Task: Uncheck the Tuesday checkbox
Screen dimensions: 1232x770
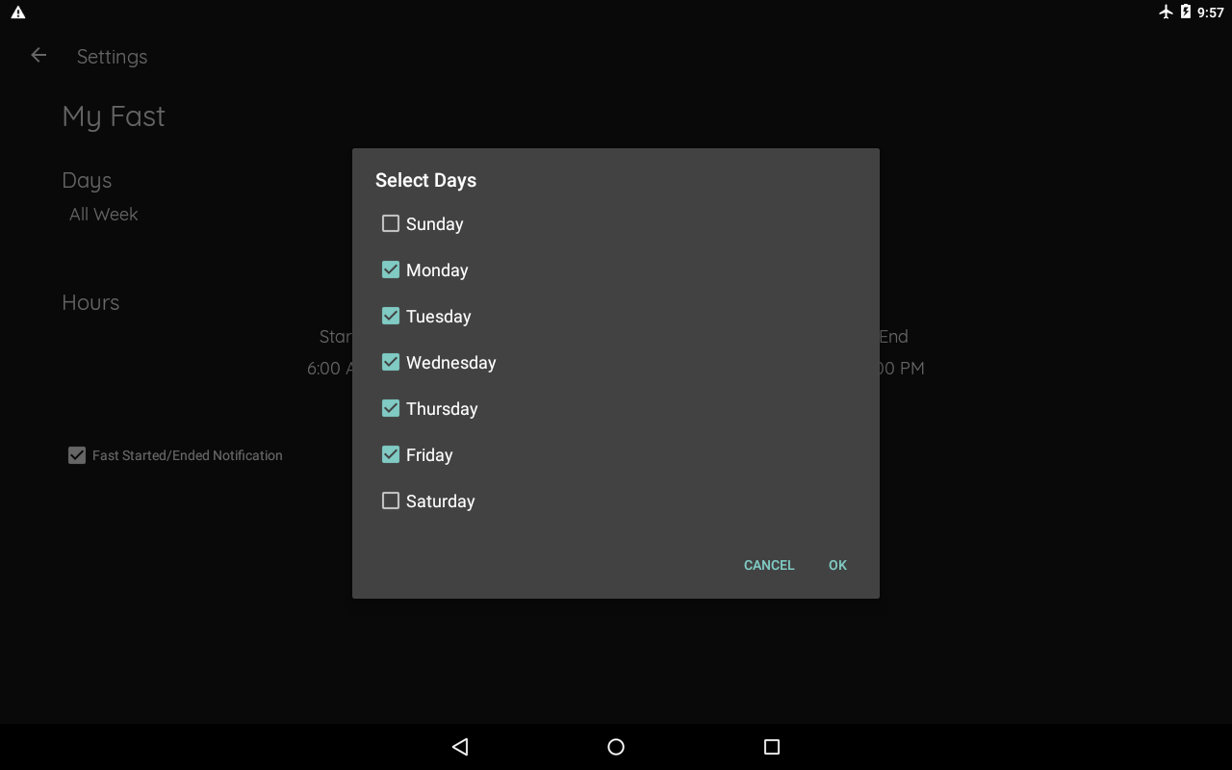Action: pos(391,316)
